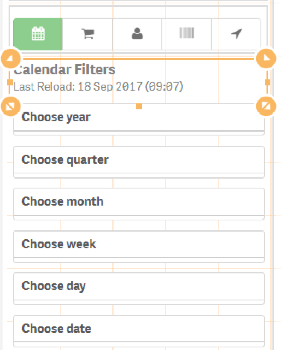Click the top-left orange corner handle
This screenshot has height=350, width=281.
[10, 59]
